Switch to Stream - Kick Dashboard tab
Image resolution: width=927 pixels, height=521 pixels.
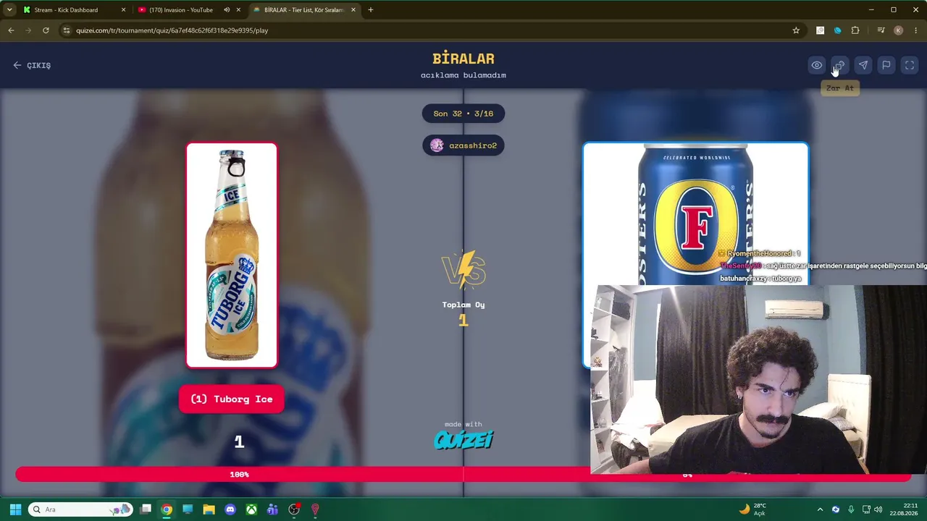point(66,10)
